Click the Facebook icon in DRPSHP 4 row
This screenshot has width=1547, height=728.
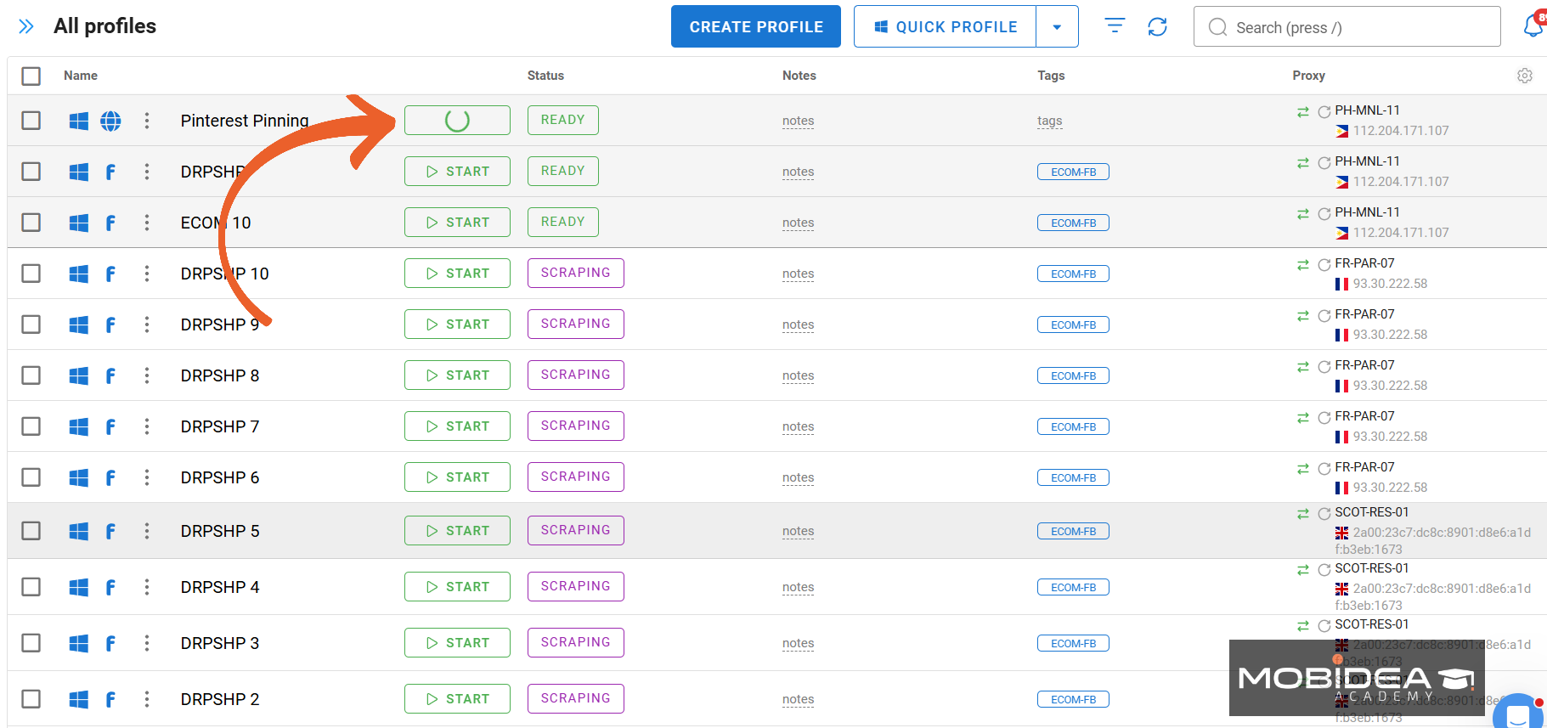point(110,587)
